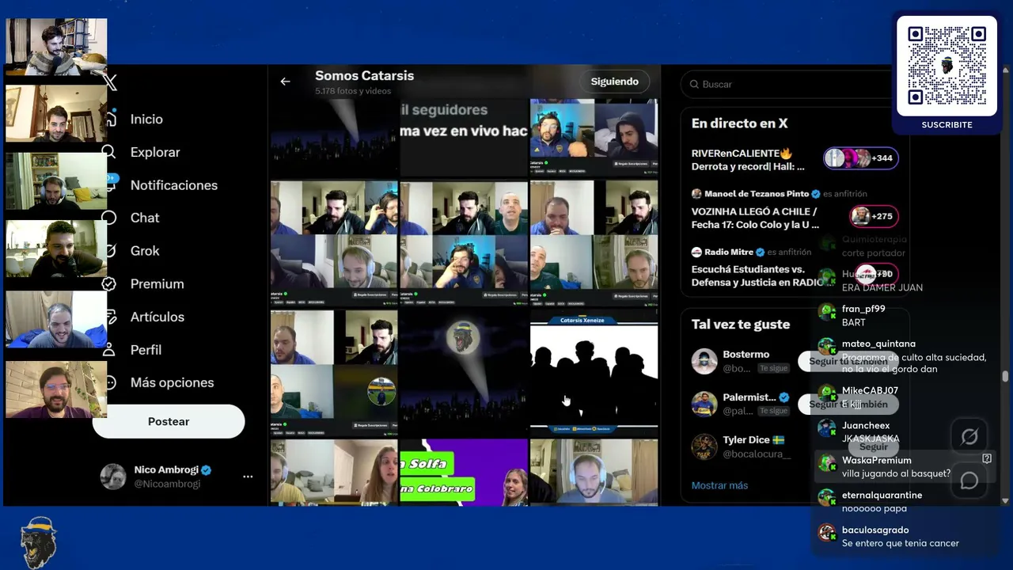Open the Catarsis Xeneize silhouettes thumbnail
1013x570 pixels.
594,372
